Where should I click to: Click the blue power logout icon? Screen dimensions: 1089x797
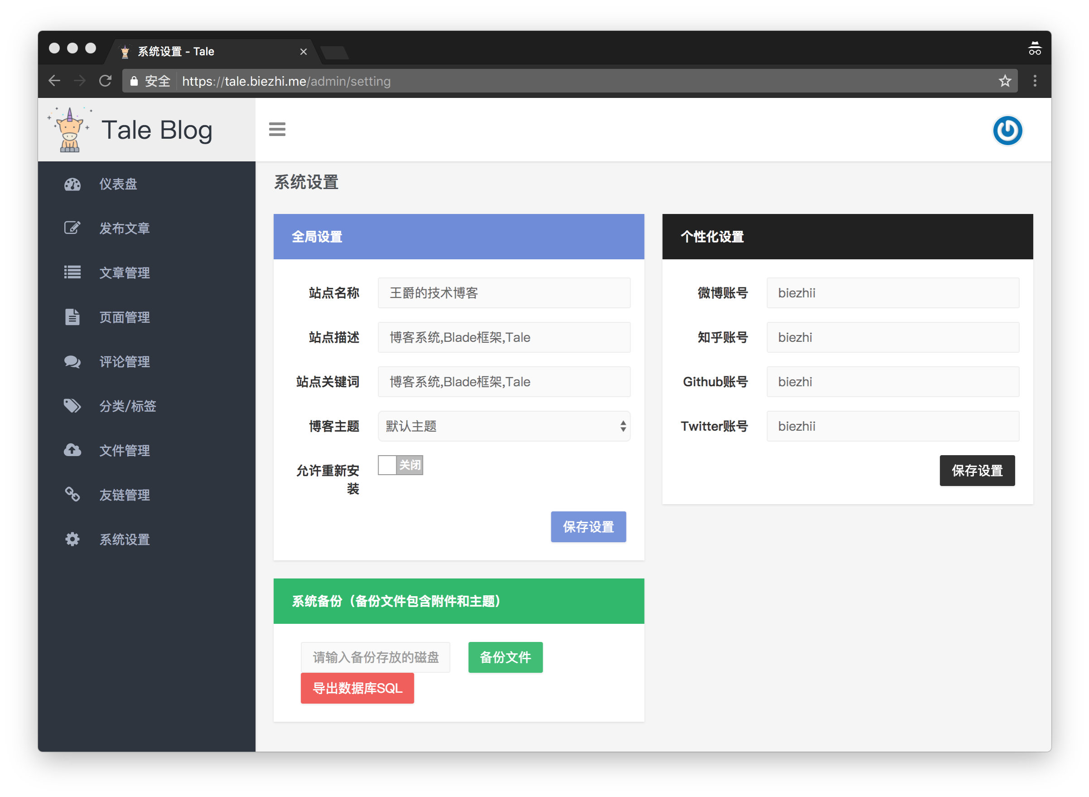[1007, 130]
